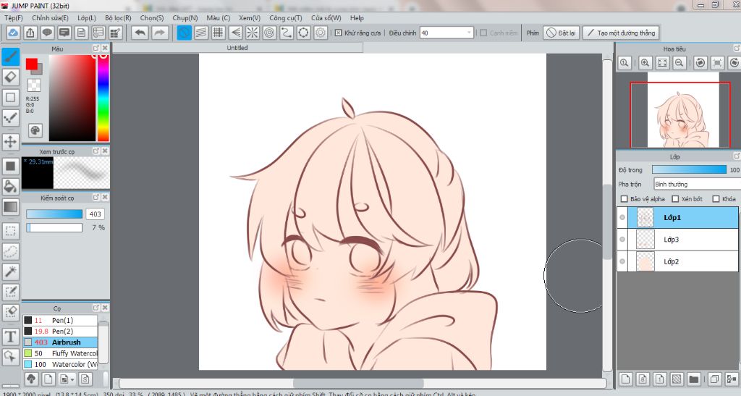Turn off snap using the highlighted snap icon
The width and height of the screenshot is (741, 396).
pyautogui.click(x=185, y=33)
